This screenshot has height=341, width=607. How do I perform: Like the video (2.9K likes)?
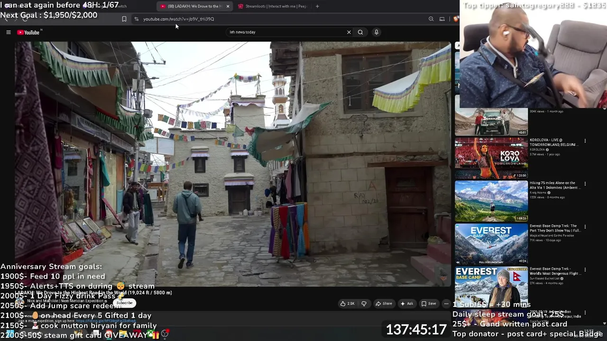click(348, 304)
